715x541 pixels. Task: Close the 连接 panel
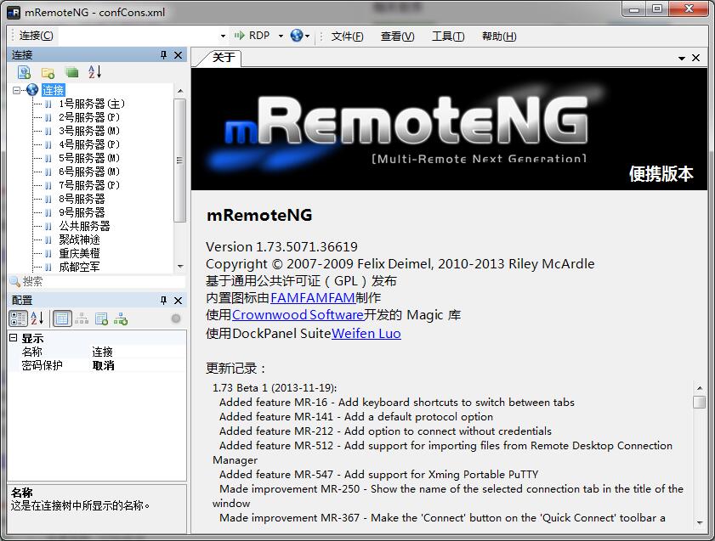[x=179, y=55]
